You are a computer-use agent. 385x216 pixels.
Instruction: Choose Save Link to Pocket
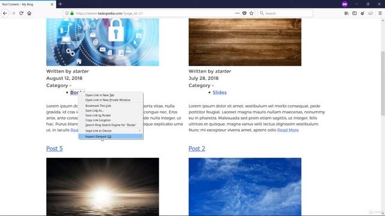111,115
